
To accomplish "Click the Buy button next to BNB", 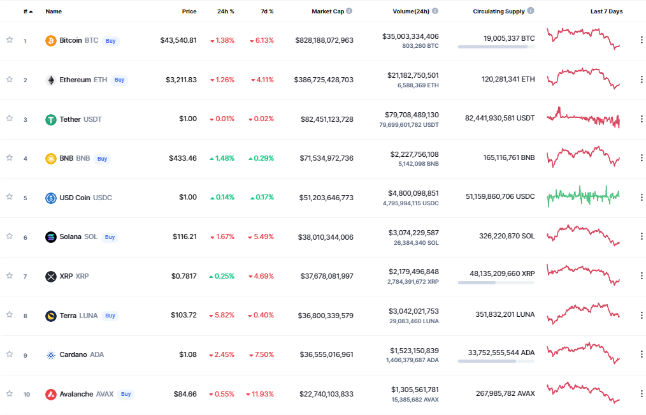I will [102, 159].
